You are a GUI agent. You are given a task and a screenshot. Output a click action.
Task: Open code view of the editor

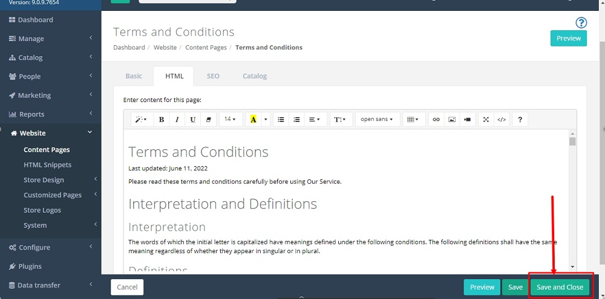tap(501, 120)
